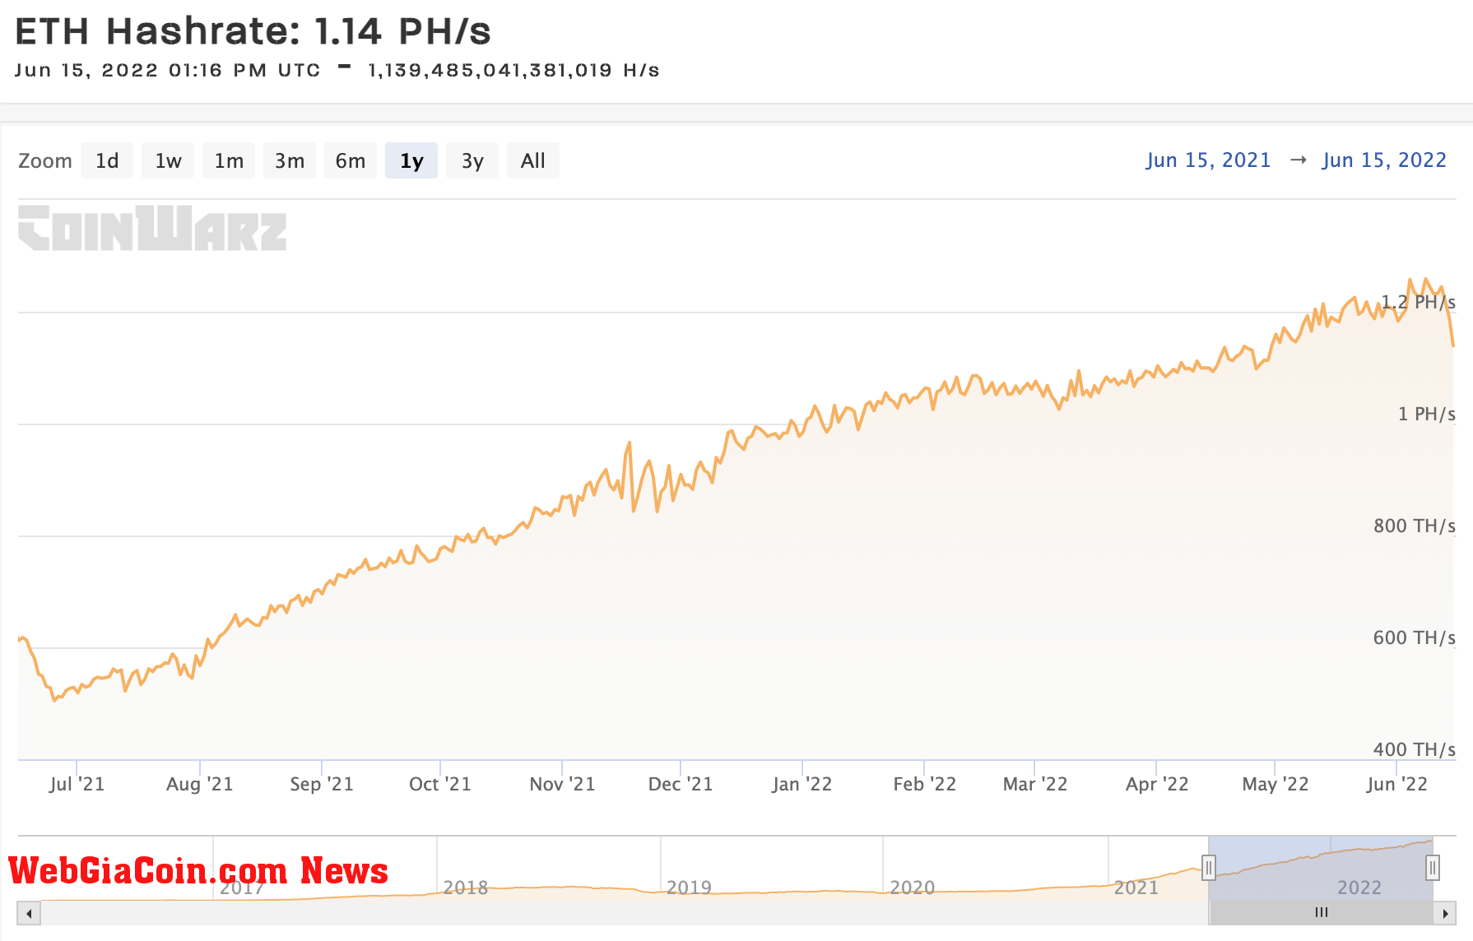This screenshot has height=941, width=1473.
Task: Click the Apr '22 axis label
Action: (x=1157, y=784)
